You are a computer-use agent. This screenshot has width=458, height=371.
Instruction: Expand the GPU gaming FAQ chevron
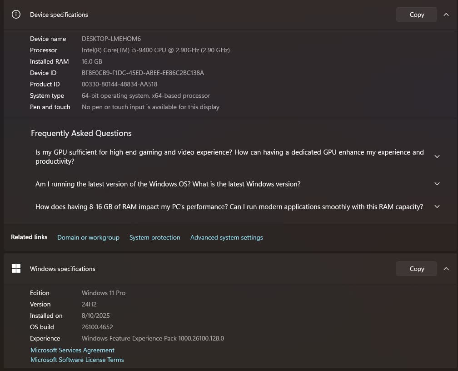click(437, 156)
